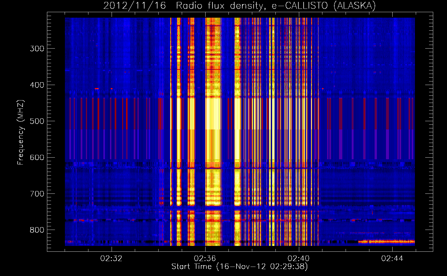This screenshot has height=276, width=447.
Task: Click the 02:44 time tick label
Action: pyautogui.click(x=392, y=259)
